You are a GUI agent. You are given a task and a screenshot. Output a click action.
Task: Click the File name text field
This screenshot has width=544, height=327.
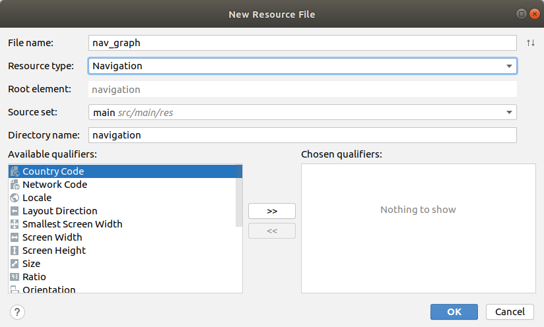coord(302,43)
